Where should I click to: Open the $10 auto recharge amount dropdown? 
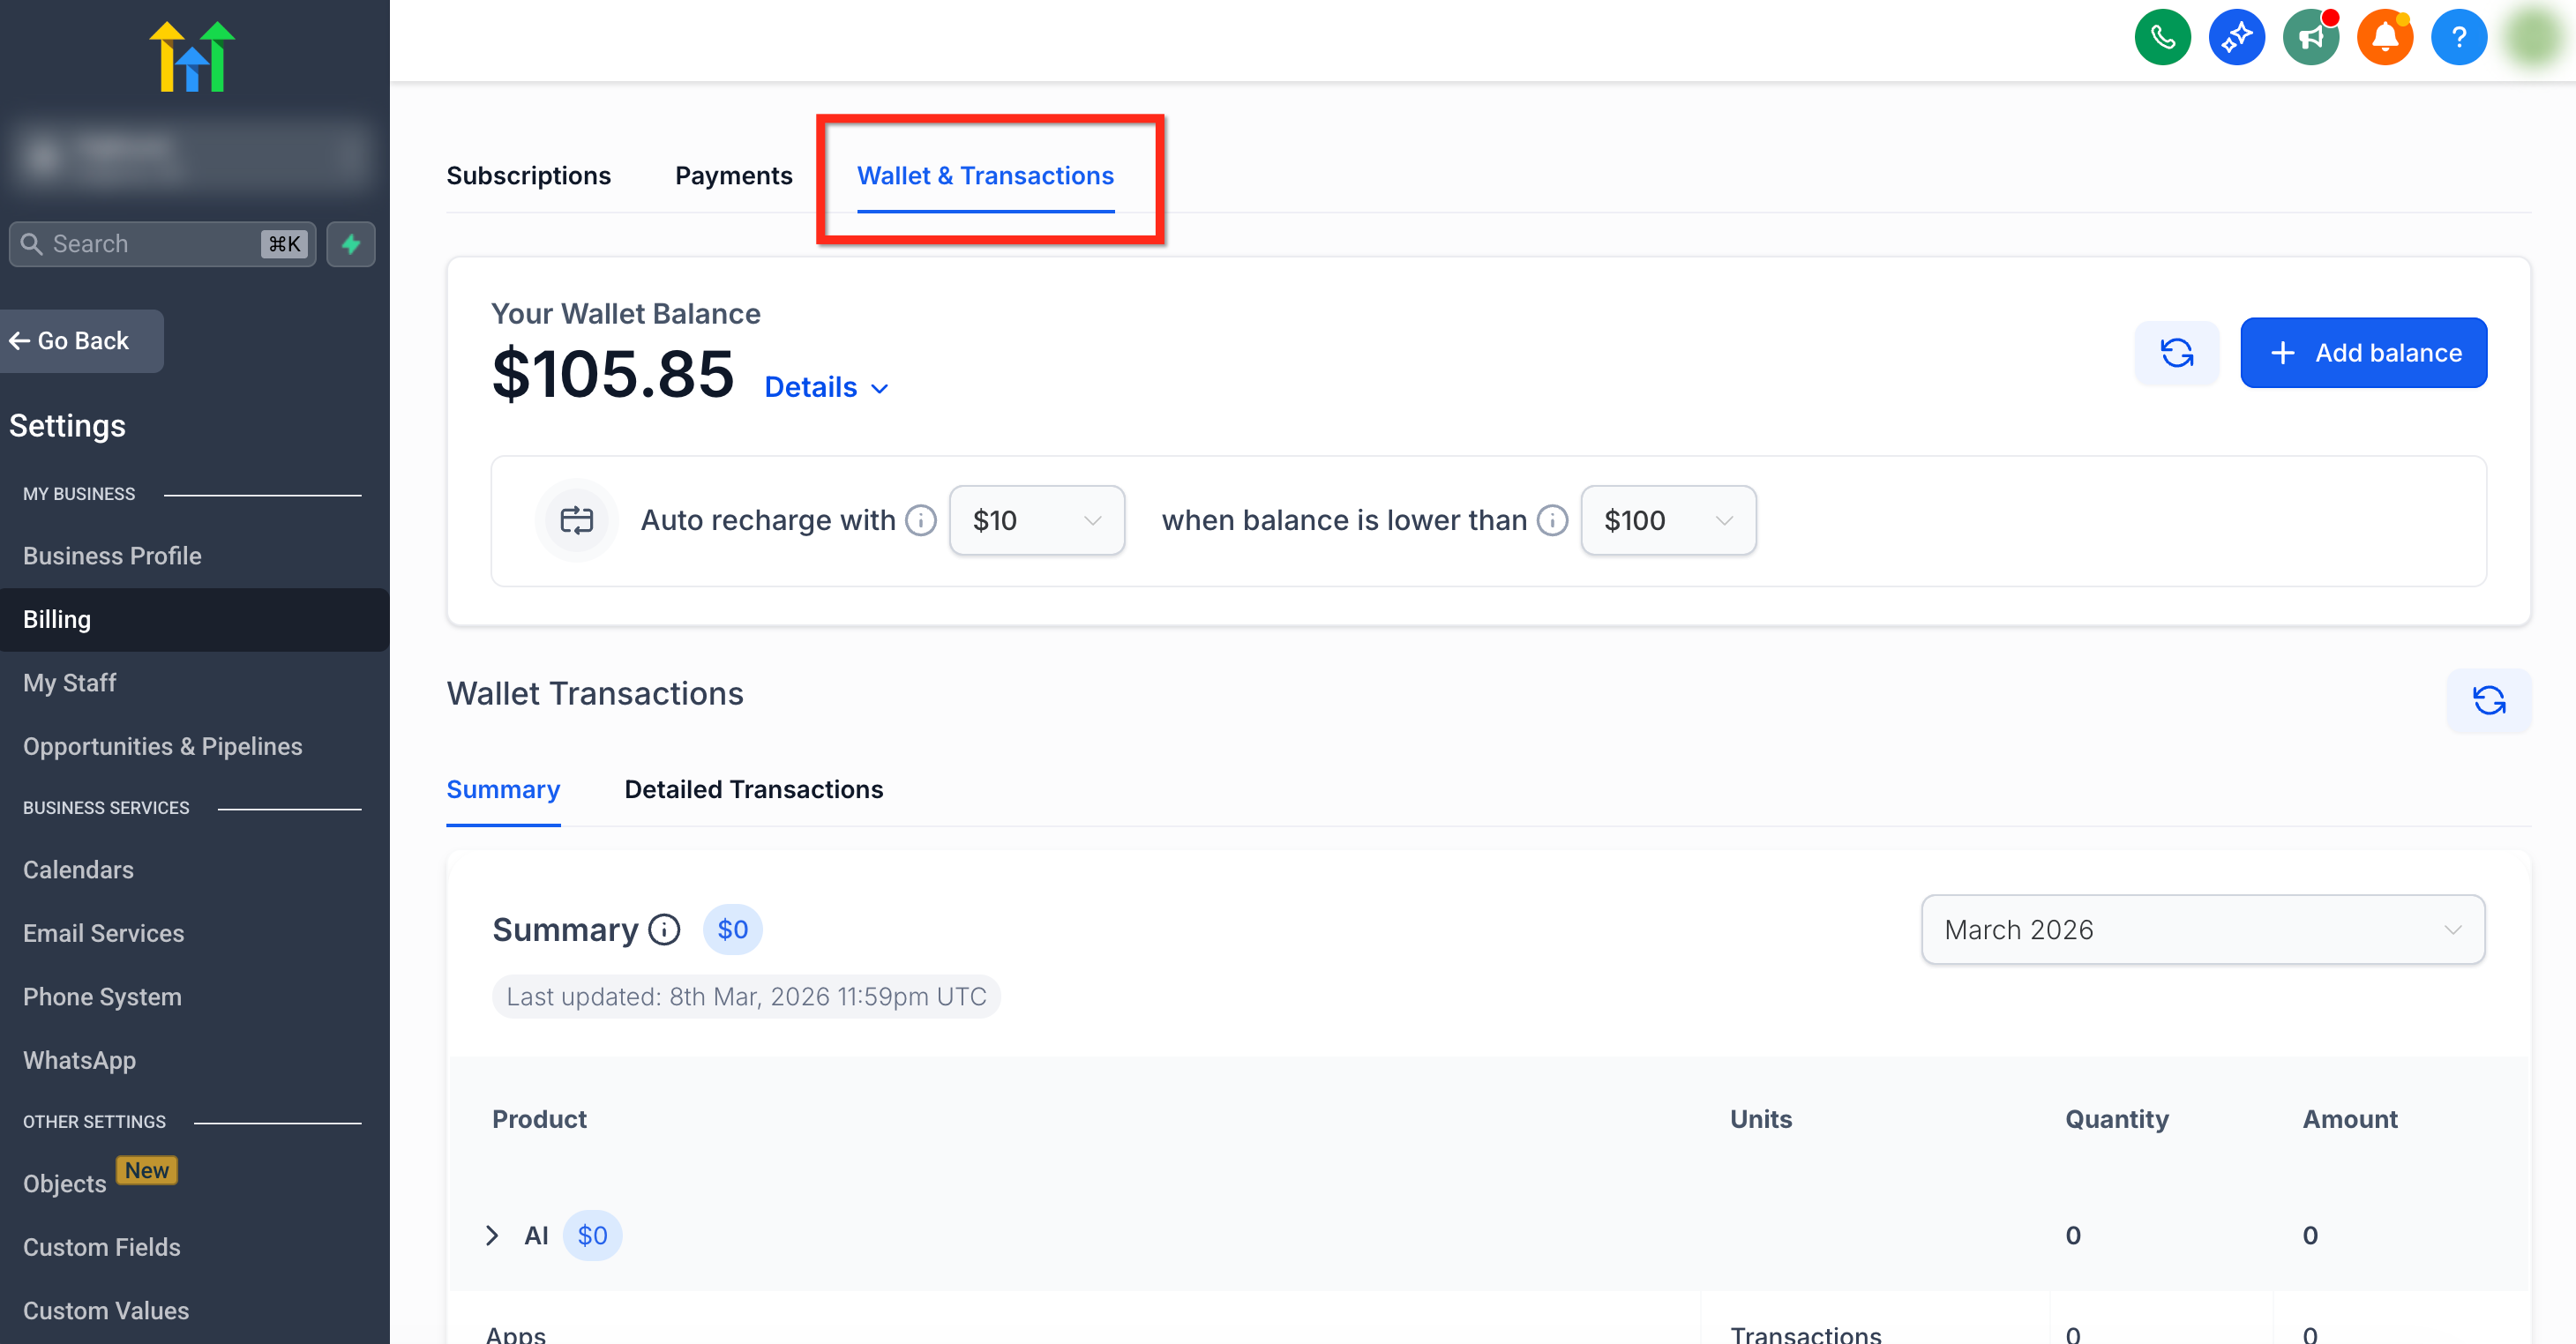(x=1036, y=520)
